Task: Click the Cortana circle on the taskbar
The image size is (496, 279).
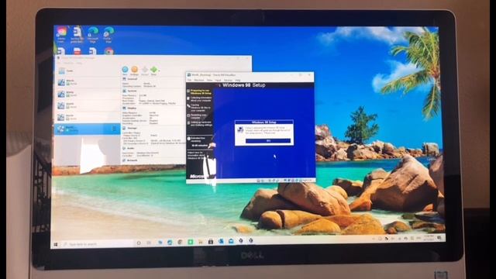Action: click(x=139, y=243)
